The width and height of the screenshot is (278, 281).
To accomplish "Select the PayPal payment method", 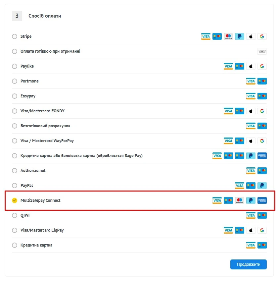I will pos(15,186).
